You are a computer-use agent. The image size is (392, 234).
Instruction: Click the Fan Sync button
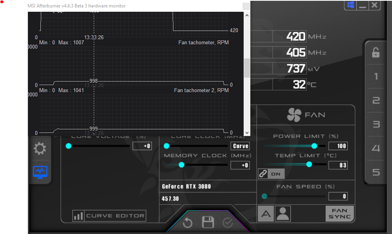tap(340, 214)
